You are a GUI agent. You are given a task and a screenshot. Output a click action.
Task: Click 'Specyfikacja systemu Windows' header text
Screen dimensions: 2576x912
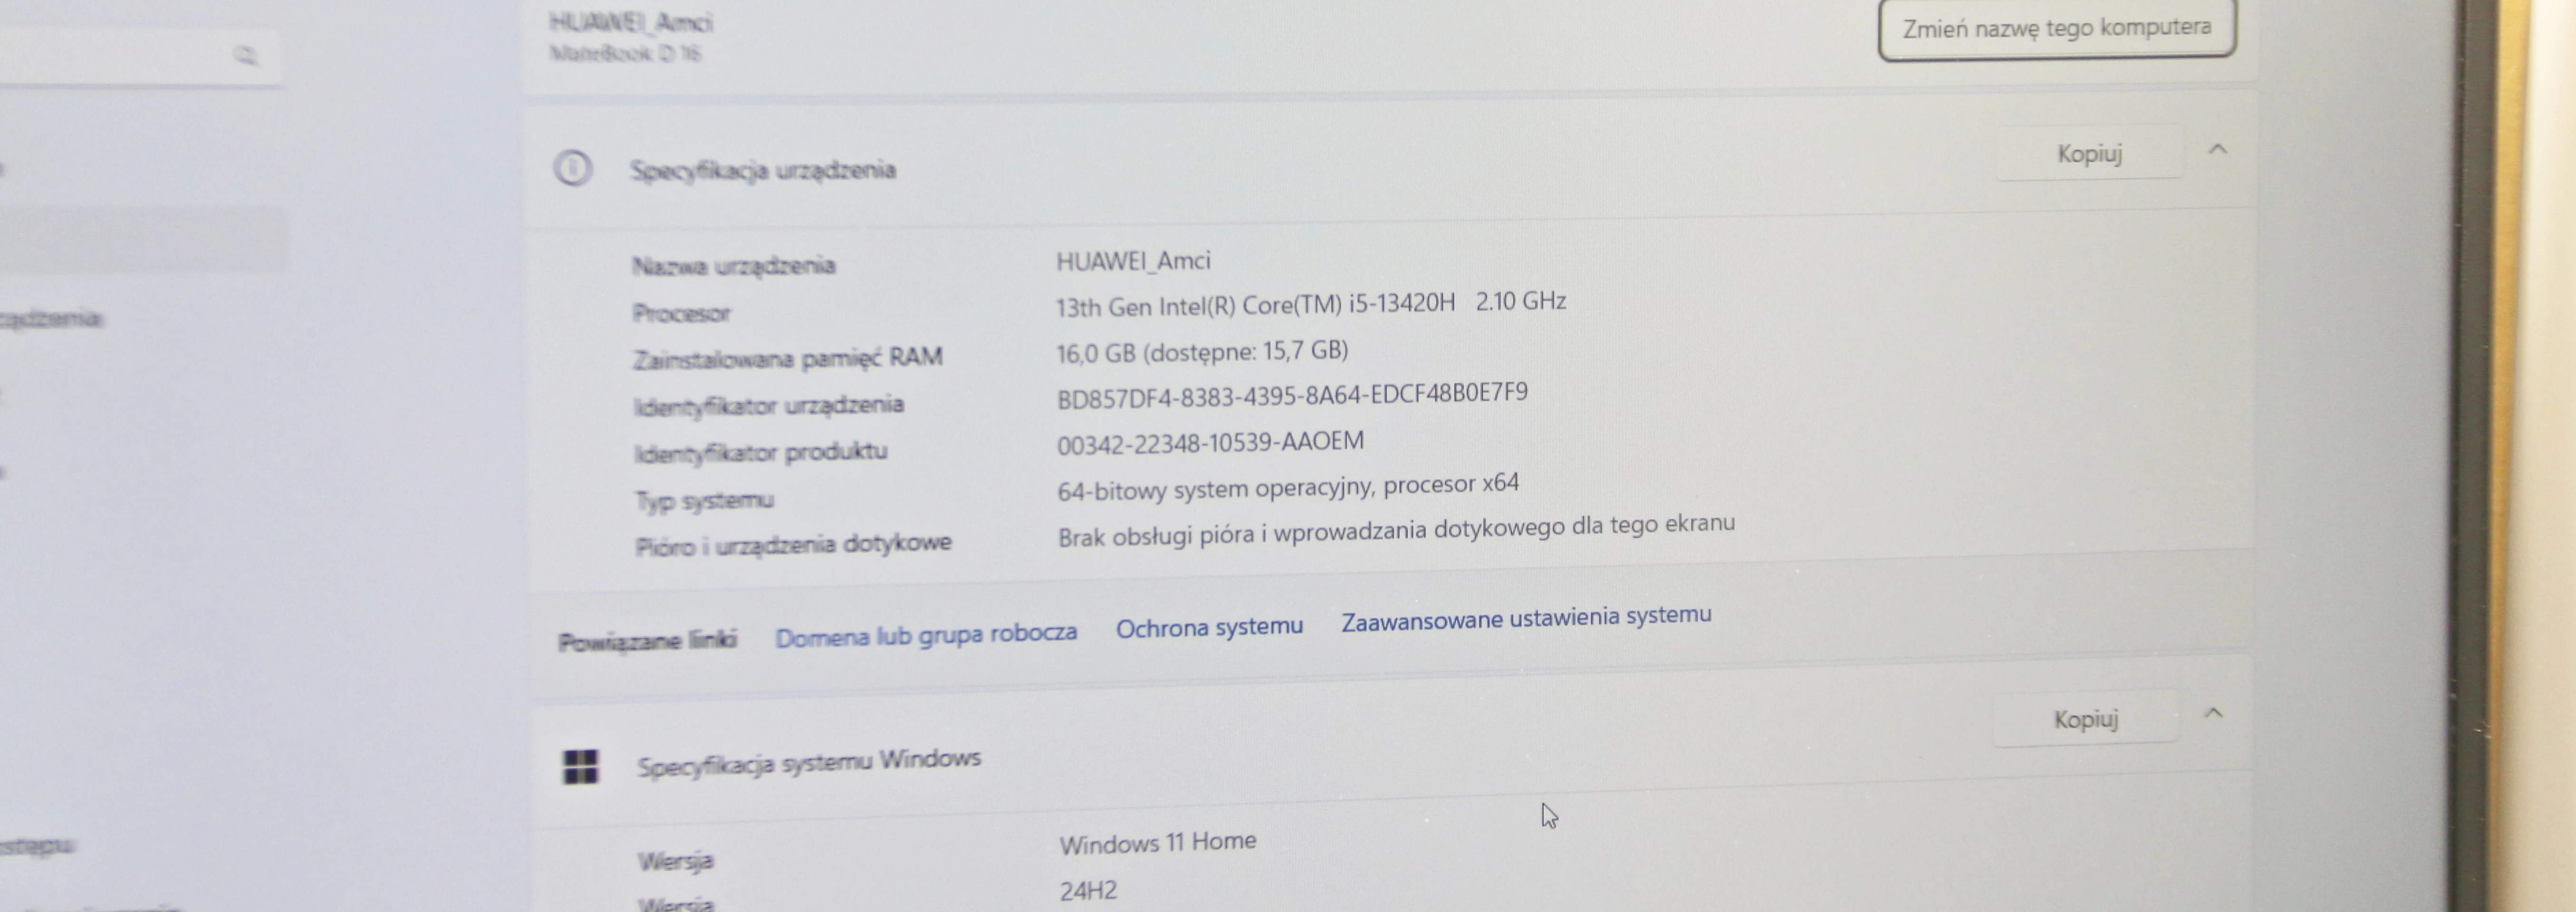[x=809, y=763]
